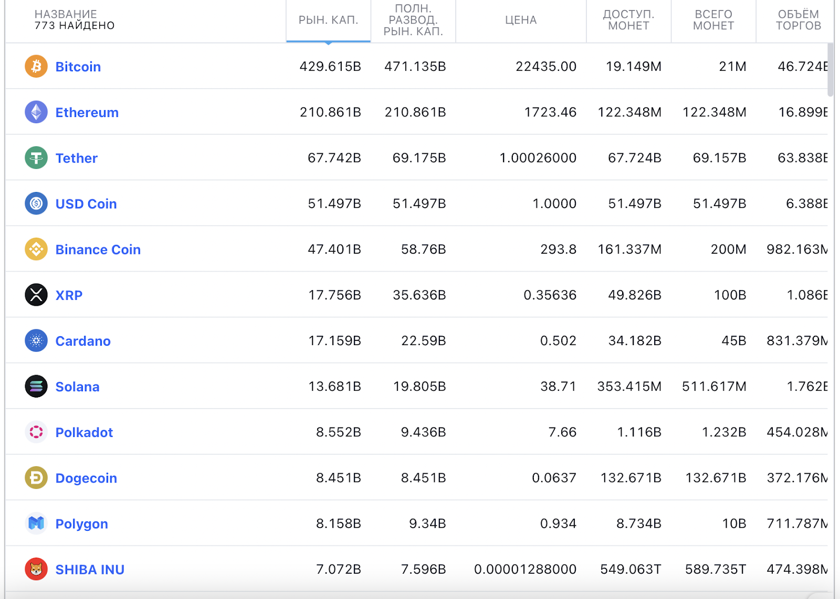Click Ethereum available coins 122.348M
Image resolution: width=840 pixels, height=599 pixels.
tap(629, 112)
